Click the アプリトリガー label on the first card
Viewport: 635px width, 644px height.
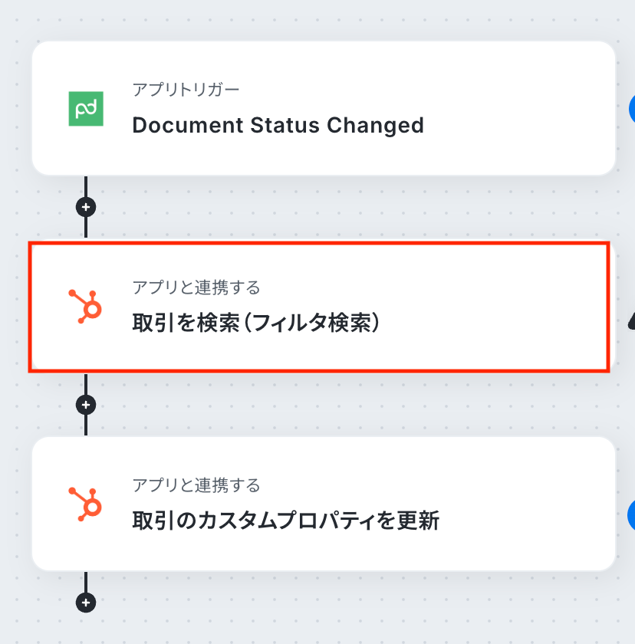coord(186,90)
